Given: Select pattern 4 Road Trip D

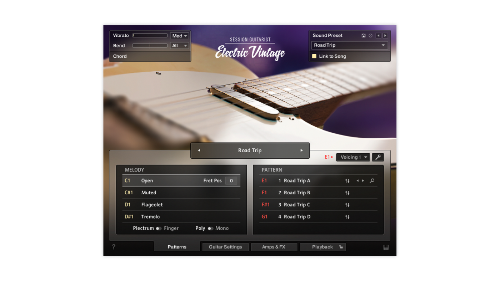Looking at the screenshot, I should coord(318,217).
